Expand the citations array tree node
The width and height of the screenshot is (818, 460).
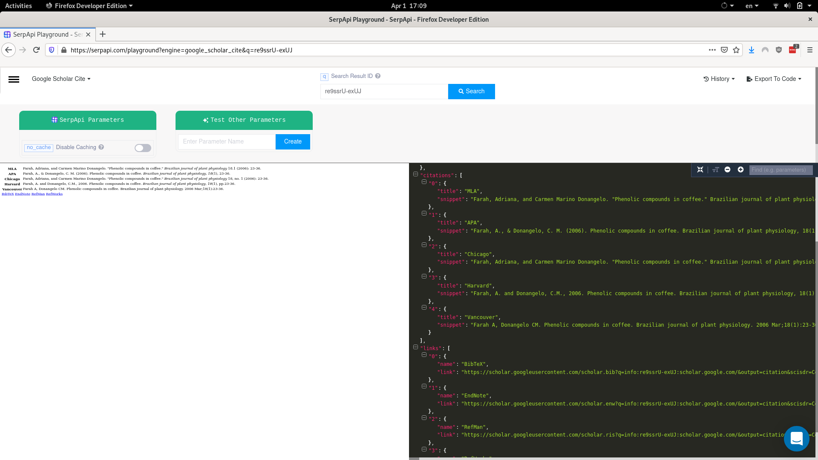(415, 174)
